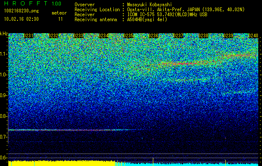Click the 0.7 frequency axis label
The width and height of the screenshot is (262, 166).
click(x=3, y=137)
